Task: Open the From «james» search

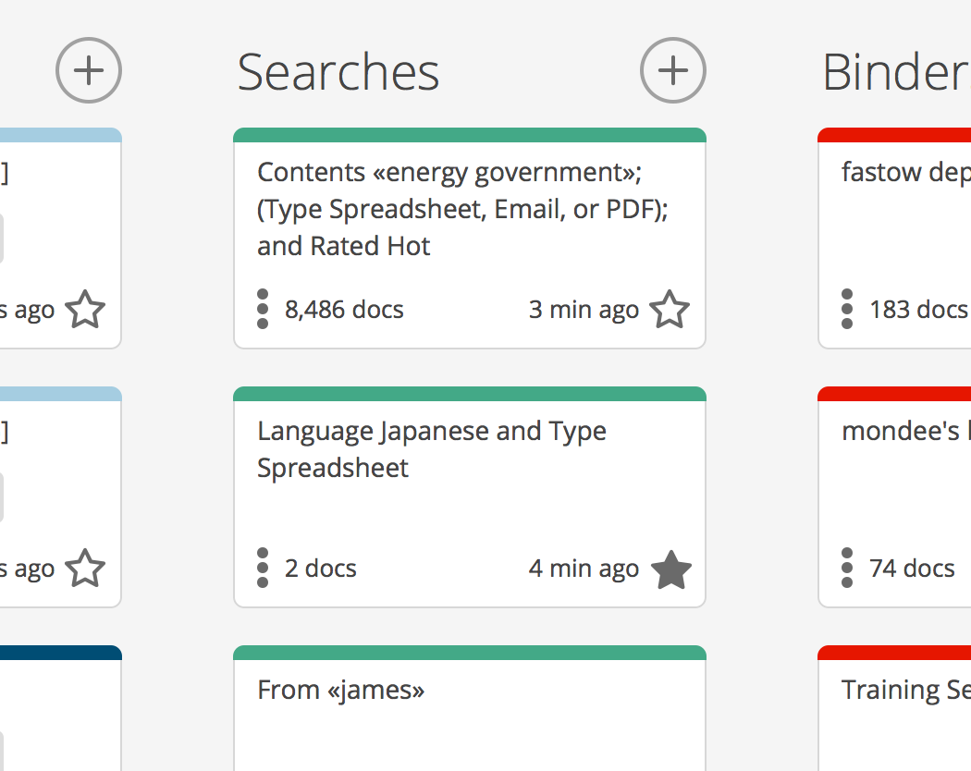Action: pyautogui.click(x=341, y=690)
